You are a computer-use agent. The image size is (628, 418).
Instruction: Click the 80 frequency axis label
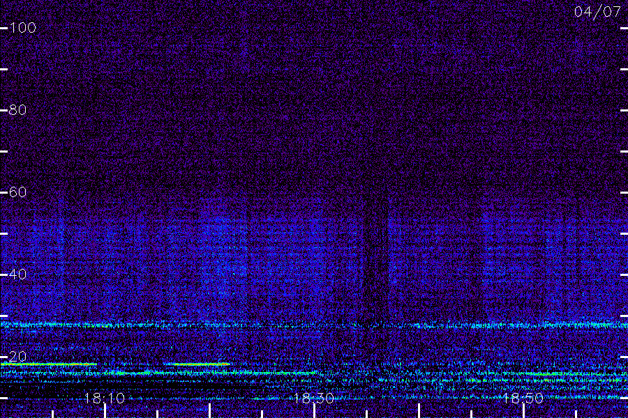coord(18,109)
